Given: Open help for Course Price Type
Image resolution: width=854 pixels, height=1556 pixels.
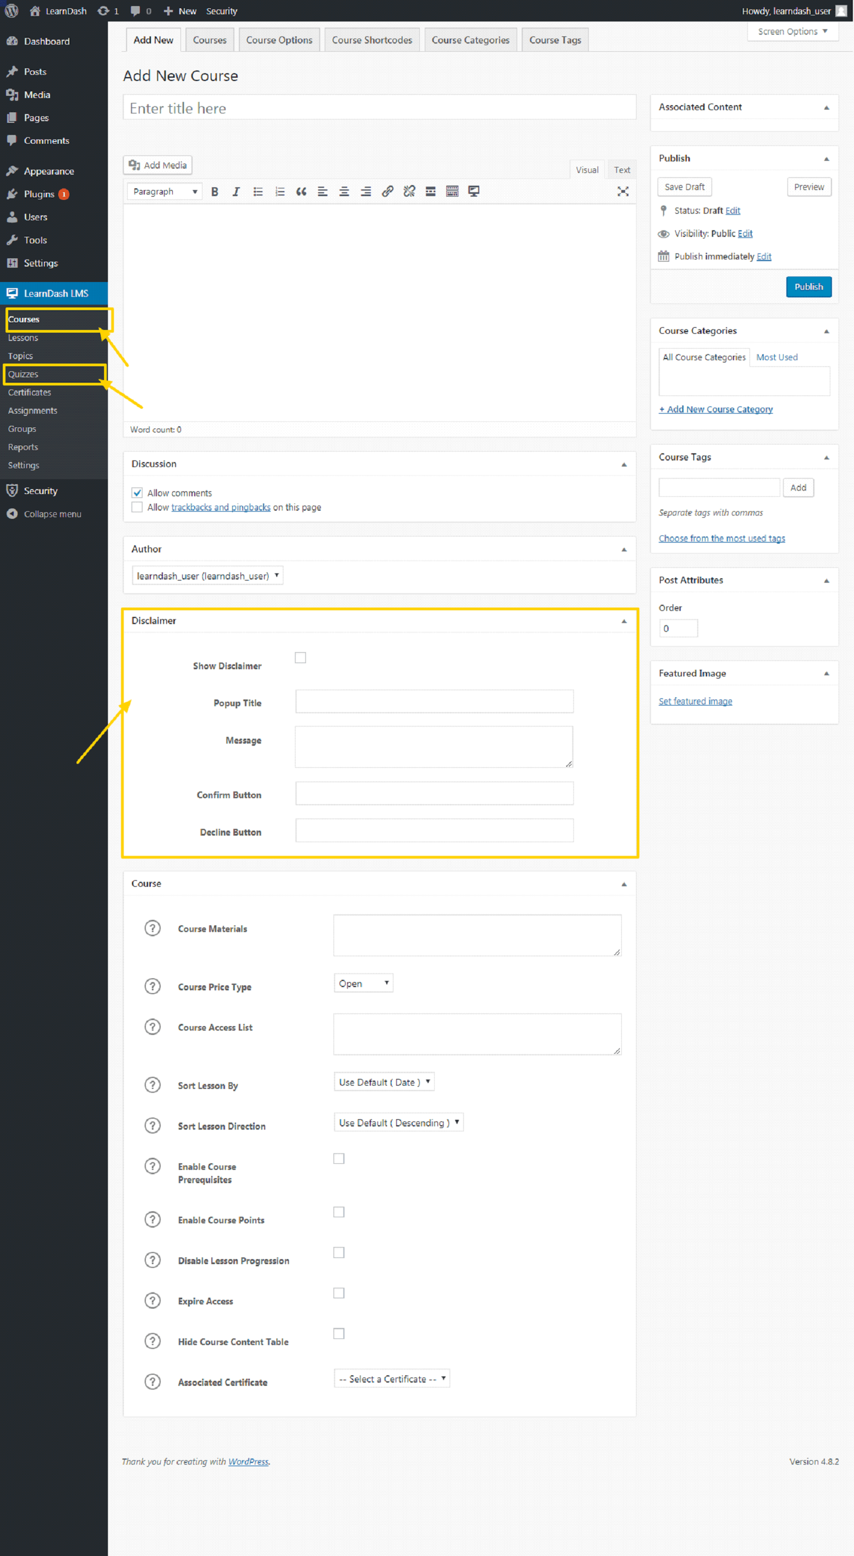Looking at the screenshot, I should pos(152,986).
